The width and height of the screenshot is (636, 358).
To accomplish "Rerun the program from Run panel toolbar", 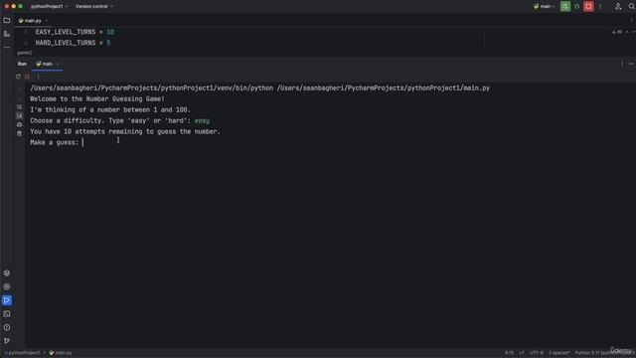I will click(x=18, y=77).
